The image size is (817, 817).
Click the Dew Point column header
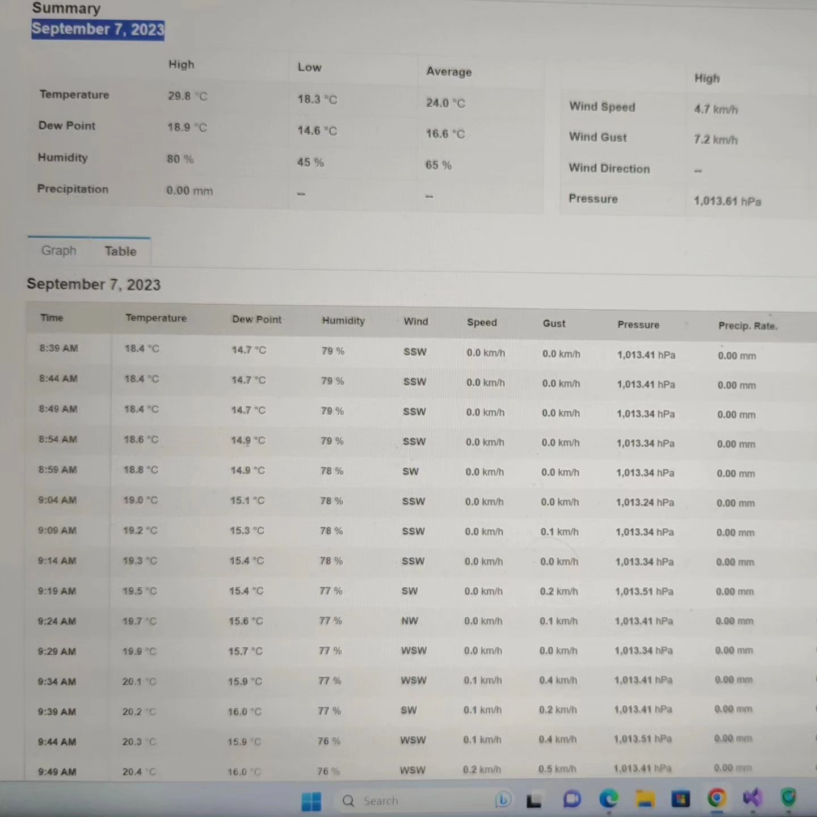pyautogui.click(x=256, y=319)
